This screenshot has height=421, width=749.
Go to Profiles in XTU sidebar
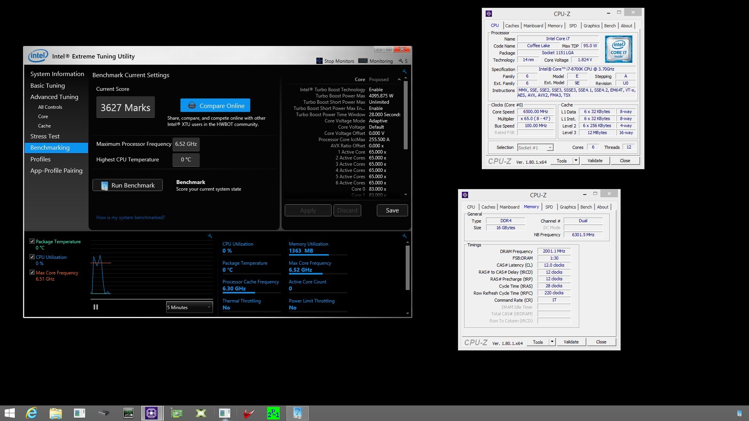[40, 159]
